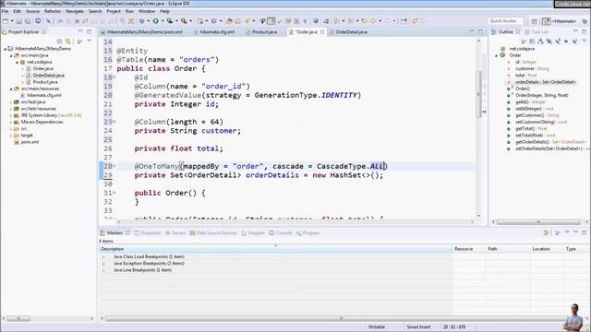Open Outline view menu dropdown

(x=585, y=41)
